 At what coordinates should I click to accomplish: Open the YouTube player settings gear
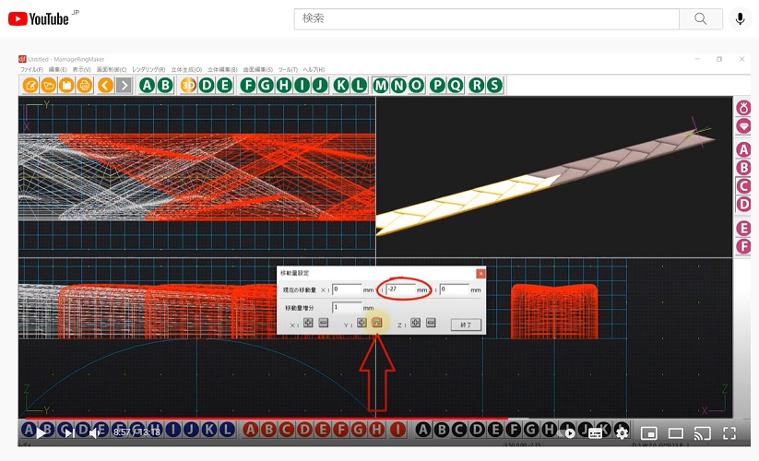click(x=622, y=432)
